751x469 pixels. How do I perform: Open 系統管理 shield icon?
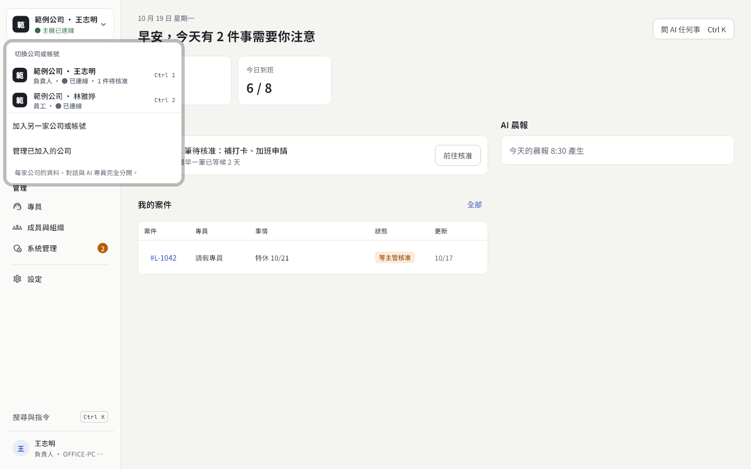17,249
